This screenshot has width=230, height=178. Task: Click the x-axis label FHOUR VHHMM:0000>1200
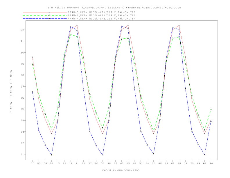(121, 170)
